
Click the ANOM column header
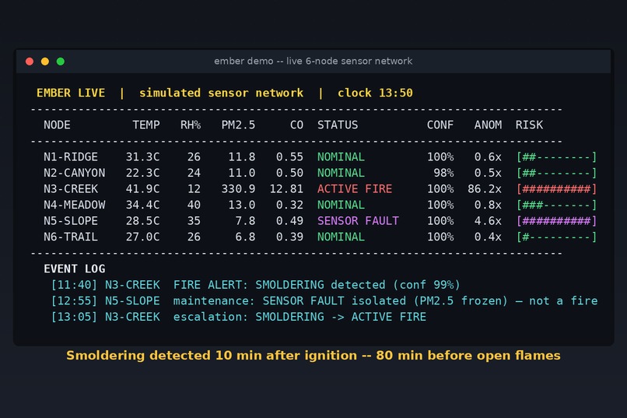(489, 125)
